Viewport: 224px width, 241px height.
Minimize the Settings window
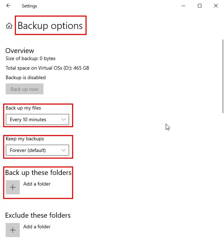coord(183,6)
